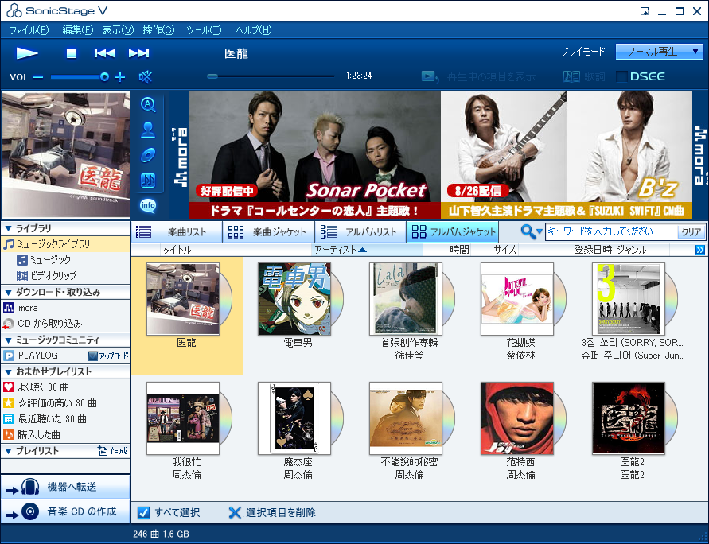Open the 最近聴いた 30 曲 playlist

click(45, 419)
